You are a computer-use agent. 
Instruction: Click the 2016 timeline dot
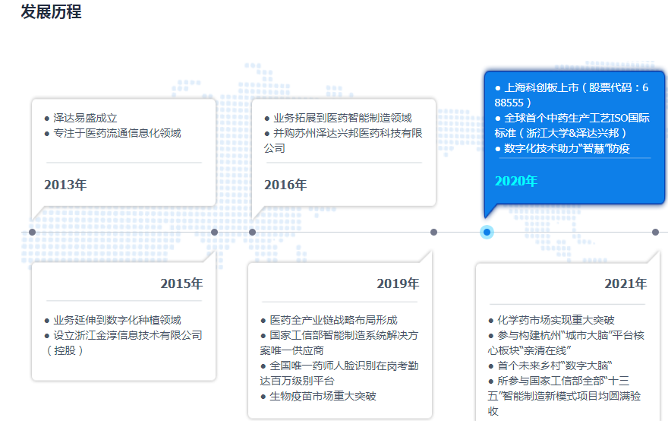[252, 232]
